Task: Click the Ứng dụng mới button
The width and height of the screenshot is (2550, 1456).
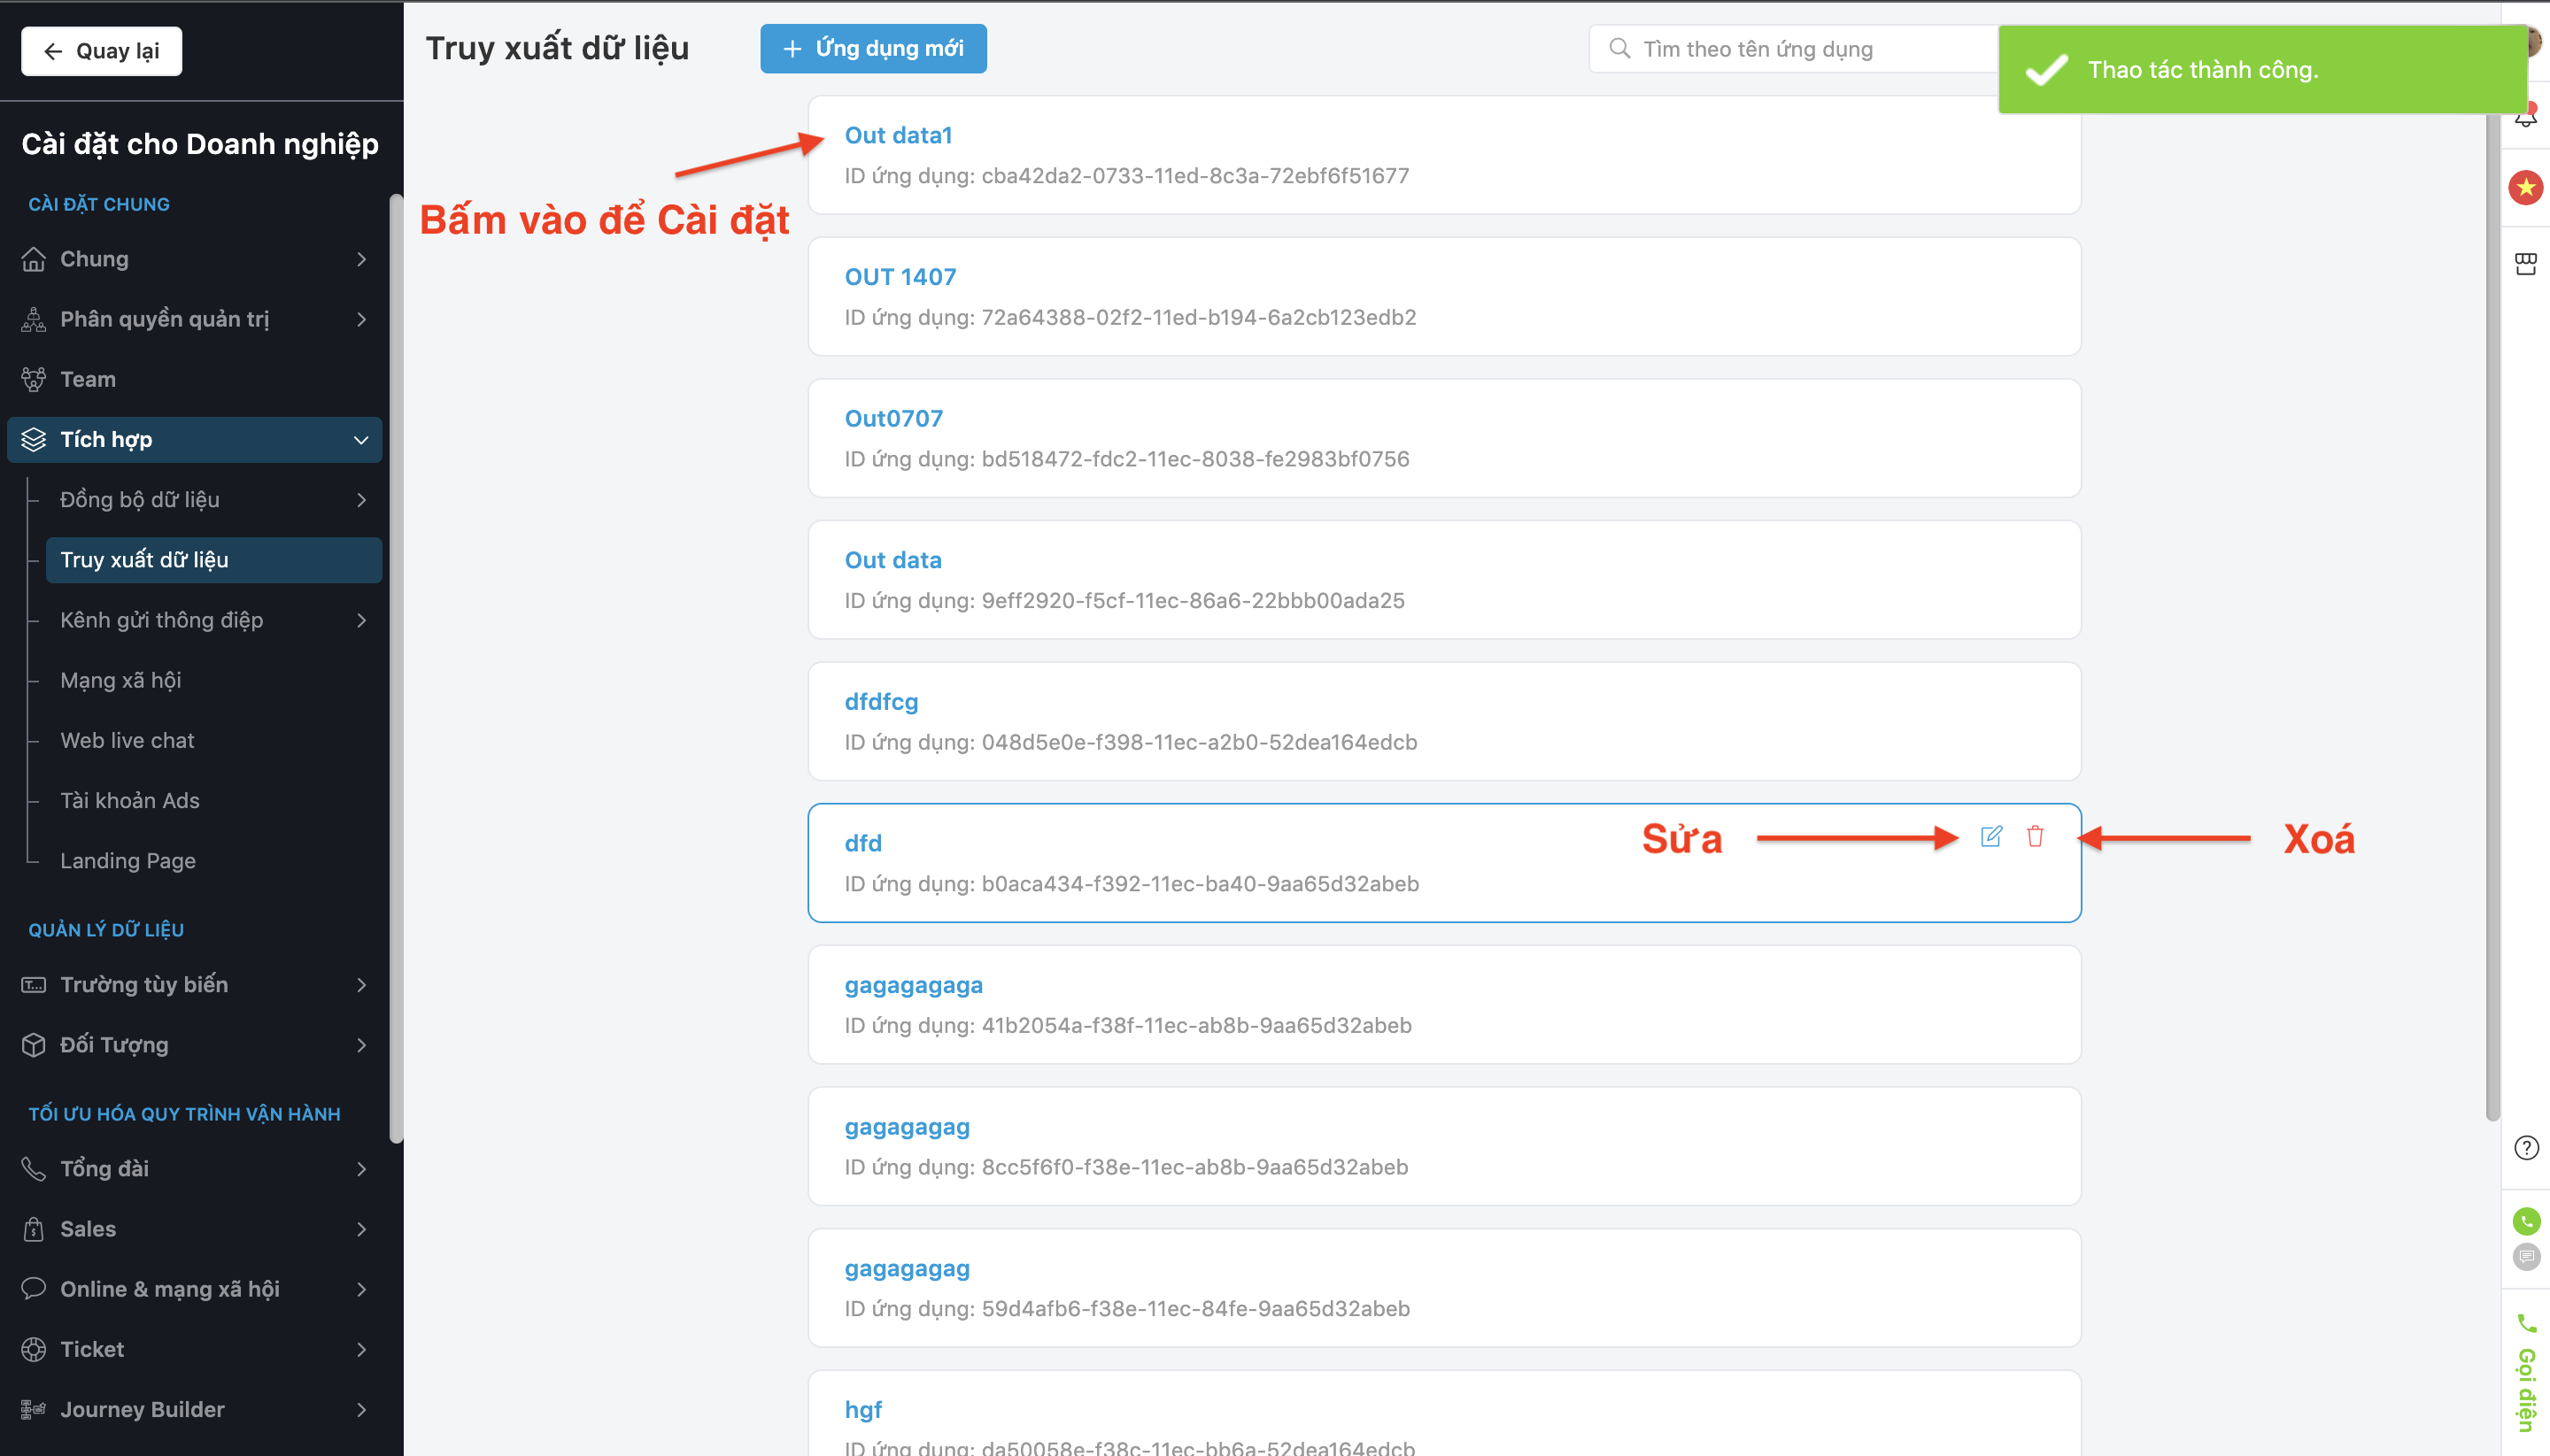Action: (872, 49)
